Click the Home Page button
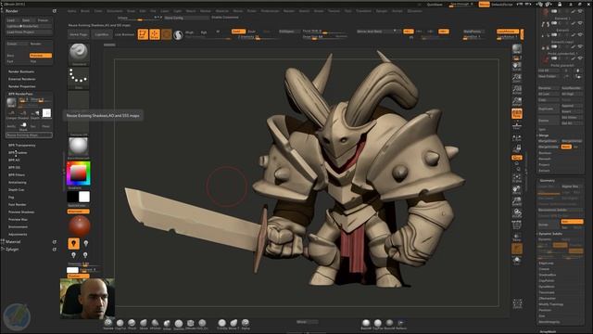Image resolution: width=593 pixels, height=334 pixels. coord(79,34)
